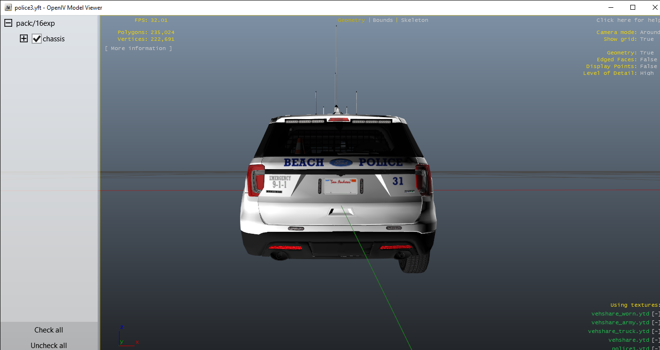
Task: Toggle the Edged Faces setting
Action: (x=648, y=60)
